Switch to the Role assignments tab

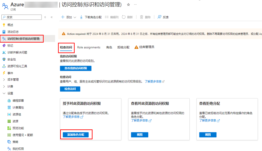pos(89,48)
